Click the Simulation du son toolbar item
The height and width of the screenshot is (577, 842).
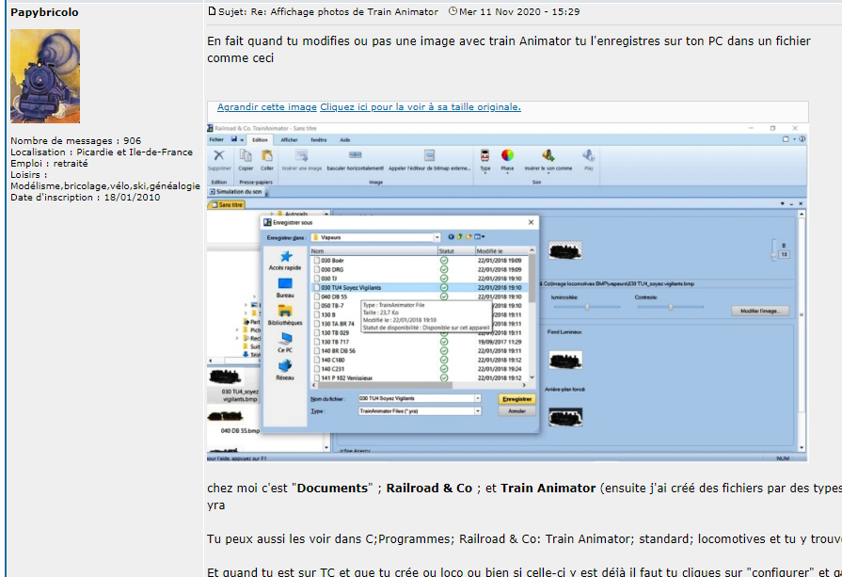236,191
